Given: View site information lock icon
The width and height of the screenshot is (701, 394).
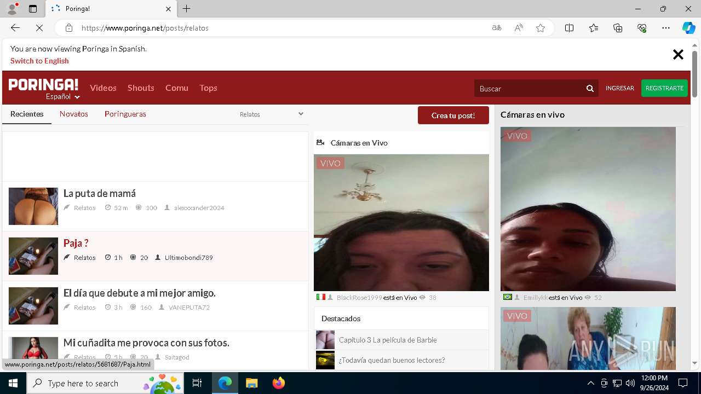Looking at the screenshot, I should point(68,28).
